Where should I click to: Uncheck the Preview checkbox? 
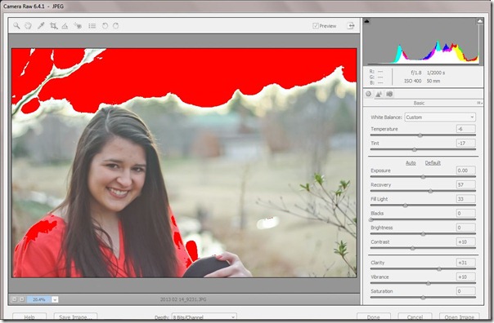[316, 26]
